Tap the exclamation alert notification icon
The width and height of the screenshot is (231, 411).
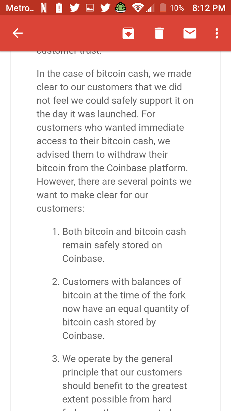[x=59, y=8]
